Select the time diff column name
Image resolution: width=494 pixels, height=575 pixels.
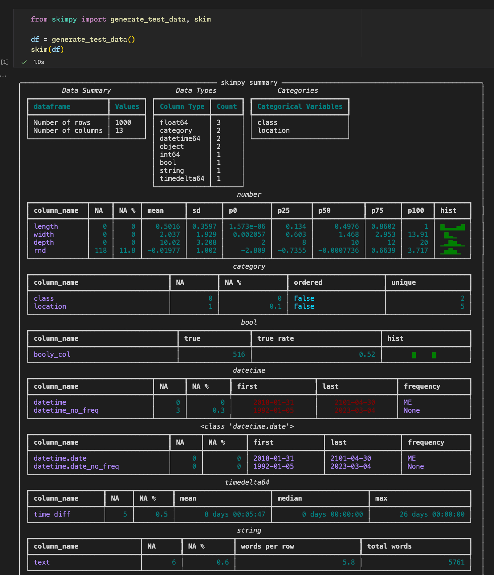pos(52,514)
